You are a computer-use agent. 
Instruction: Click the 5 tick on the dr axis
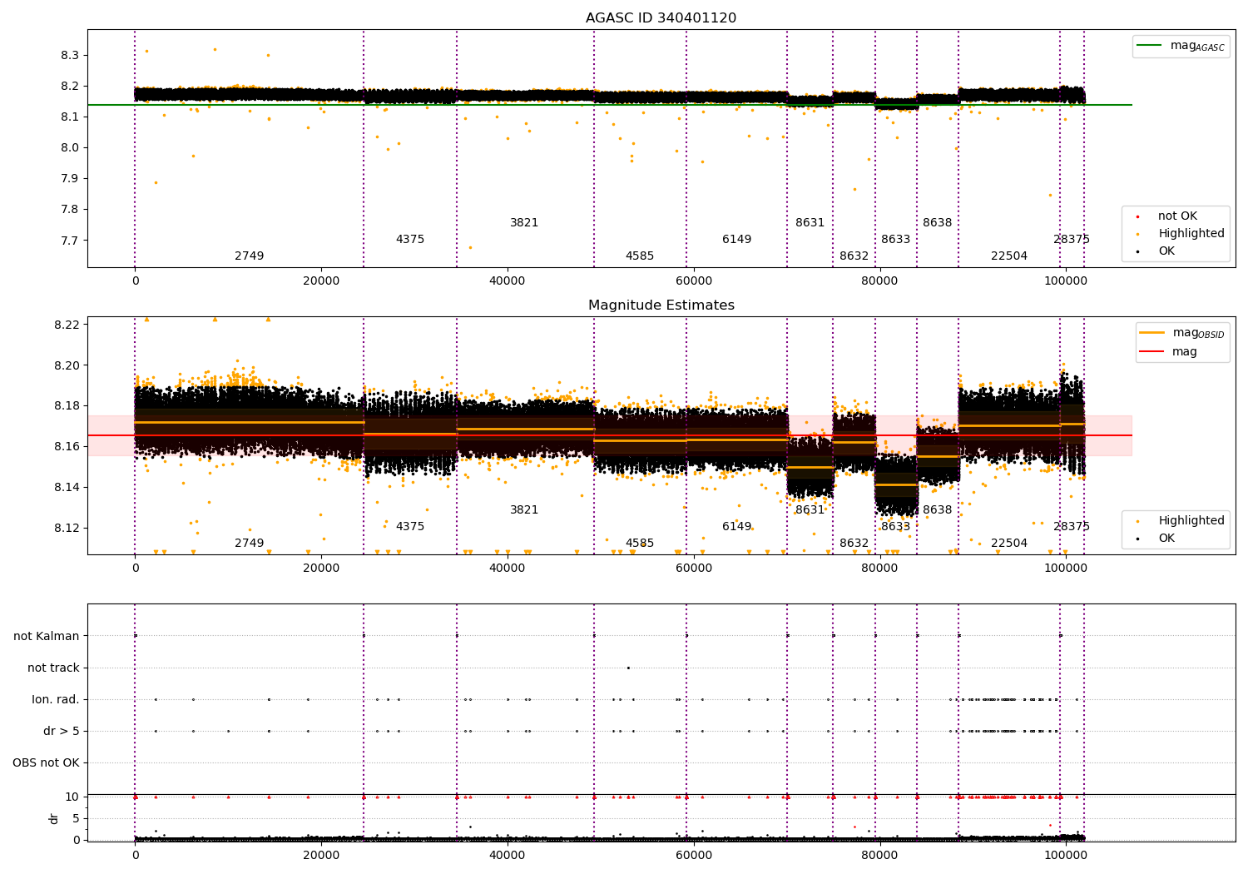[76, 819]
